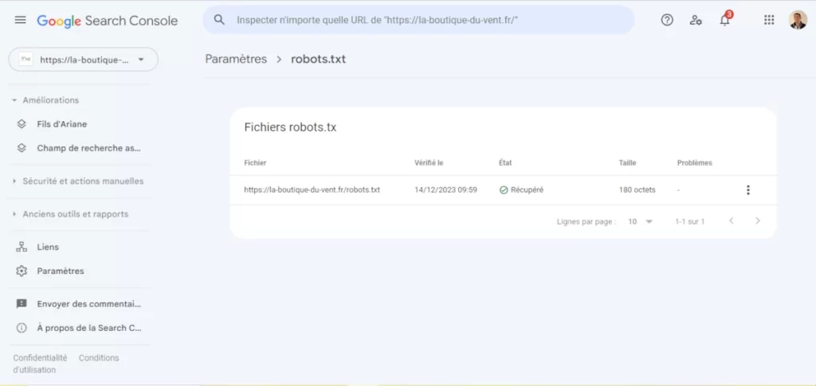Open the Liens page
This screenshot has height=386, width=816.
pos(48,247)
